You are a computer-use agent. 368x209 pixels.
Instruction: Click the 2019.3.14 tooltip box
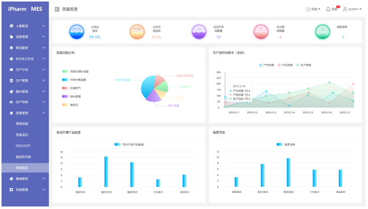[240, 92]
